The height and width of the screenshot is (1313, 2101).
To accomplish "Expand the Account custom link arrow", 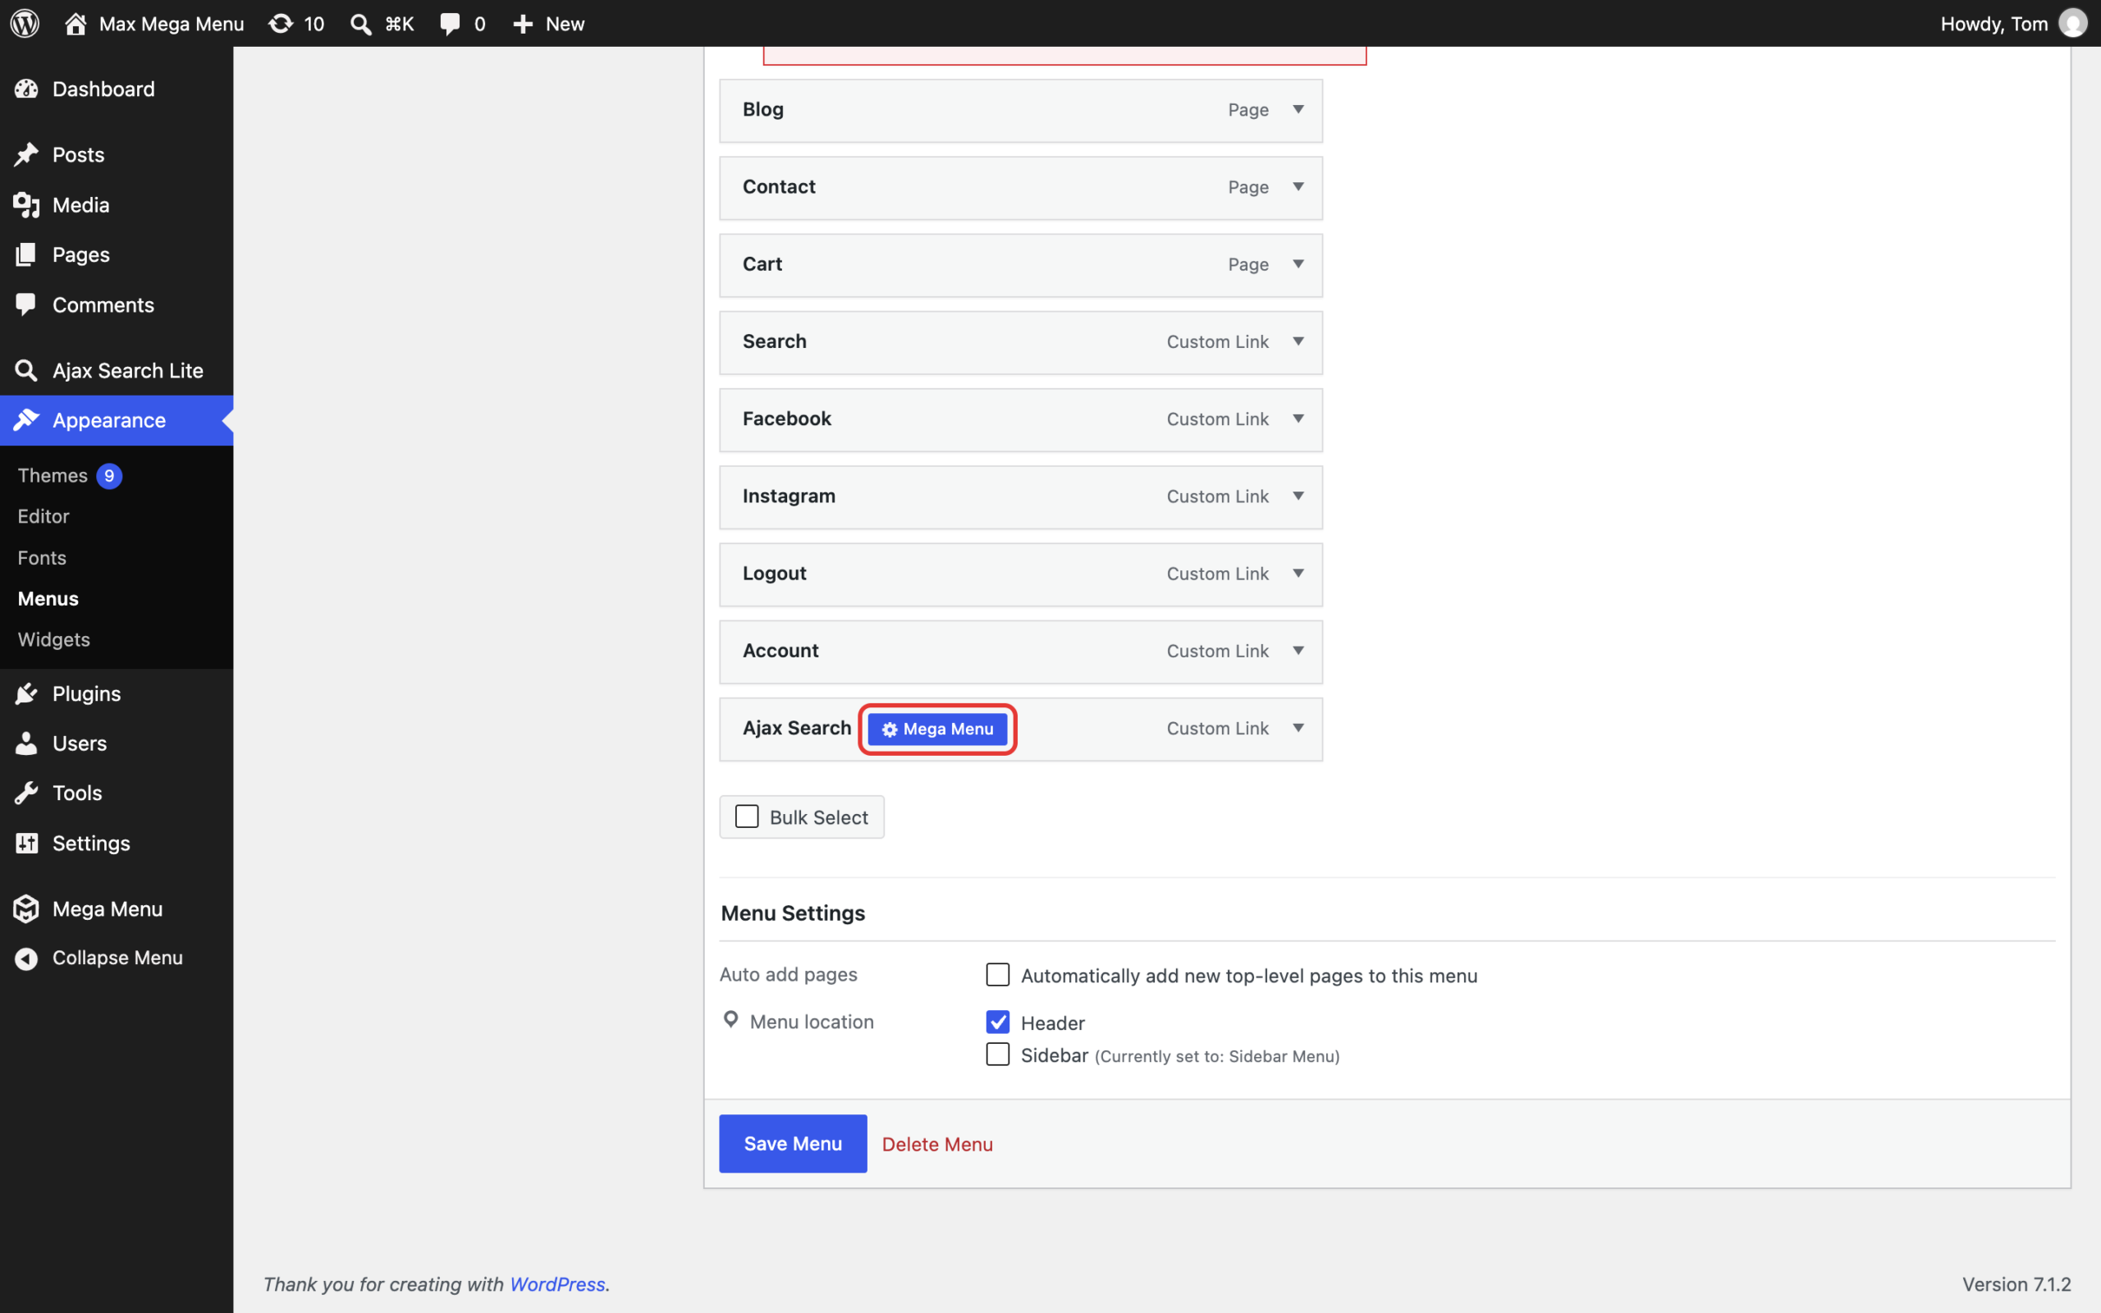I will tap(1298, 651).
